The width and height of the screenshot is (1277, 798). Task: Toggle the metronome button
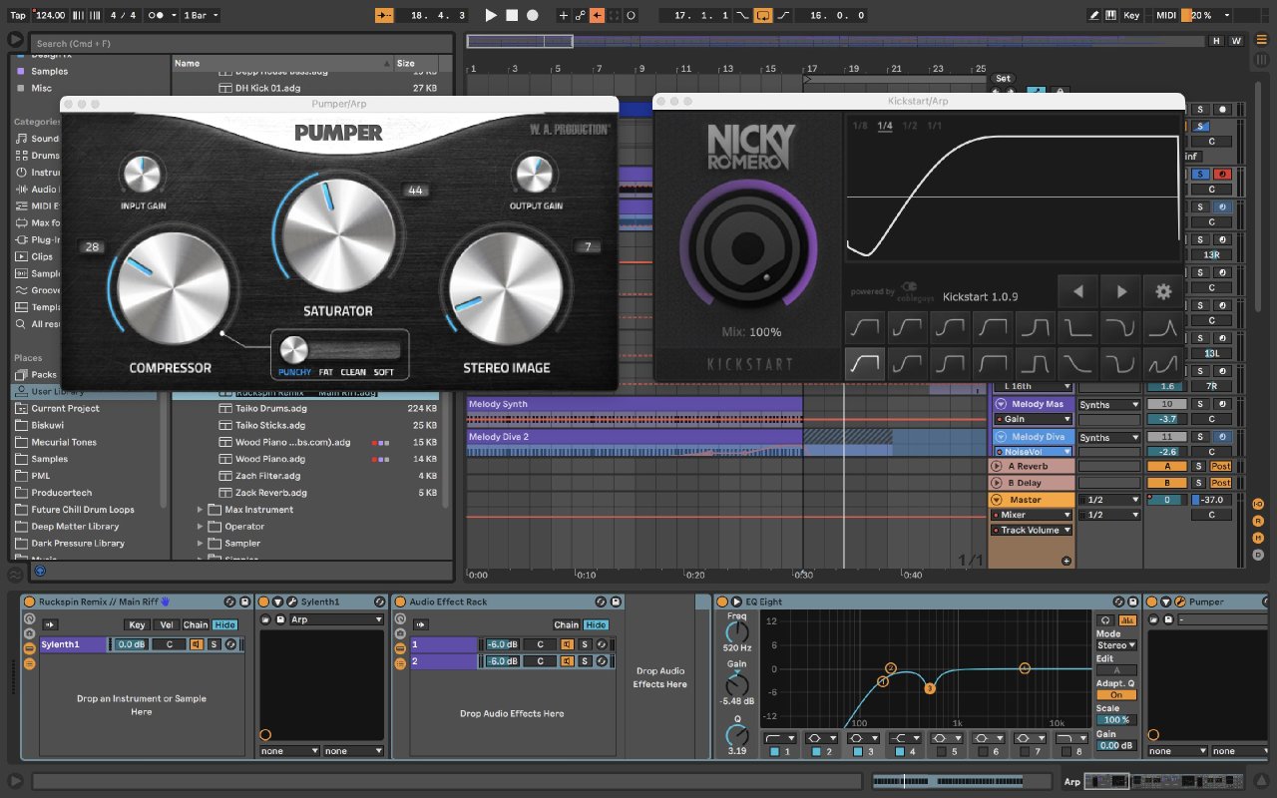coord(157,15)
